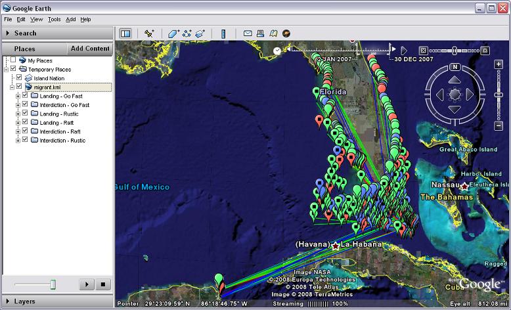Click the Email envelope icon
511x310 pixels.
[x=248, y=33]
